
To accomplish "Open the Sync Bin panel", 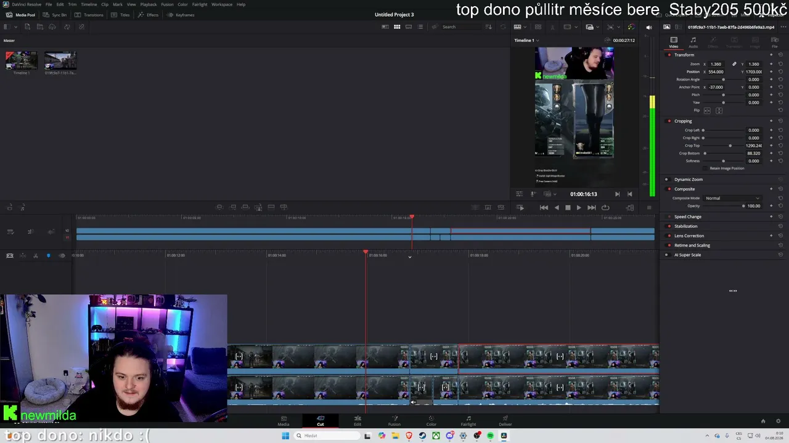I will pyautogui.click(x=55, y=15).
